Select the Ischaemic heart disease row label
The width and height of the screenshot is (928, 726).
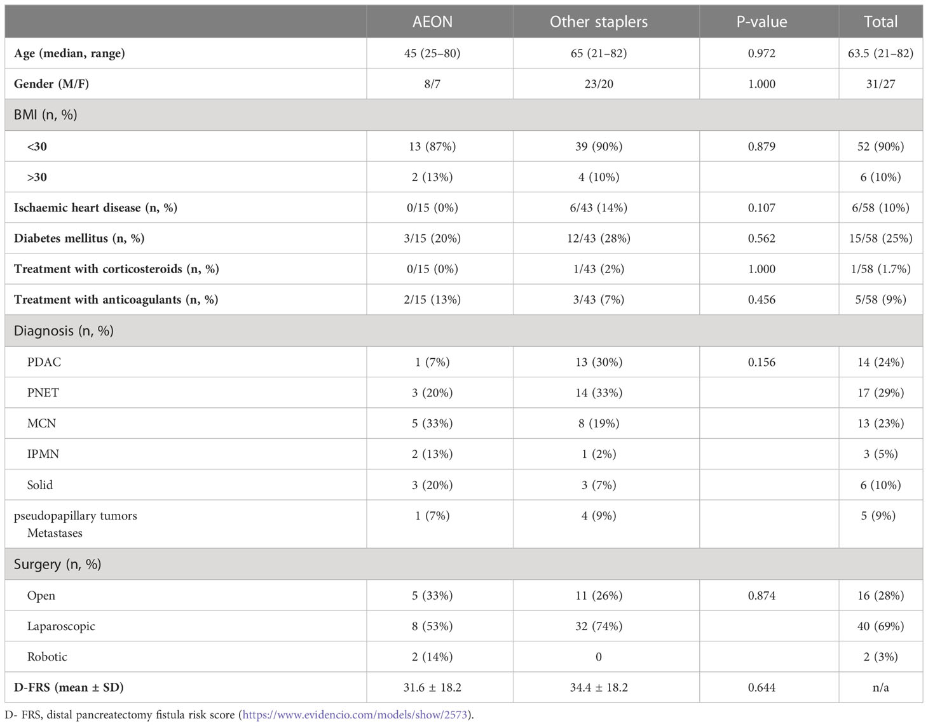(95, 208)
